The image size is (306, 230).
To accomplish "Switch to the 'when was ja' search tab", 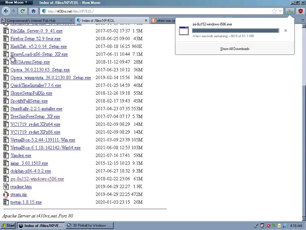I will pyautogui.click(x=163, y=21).
